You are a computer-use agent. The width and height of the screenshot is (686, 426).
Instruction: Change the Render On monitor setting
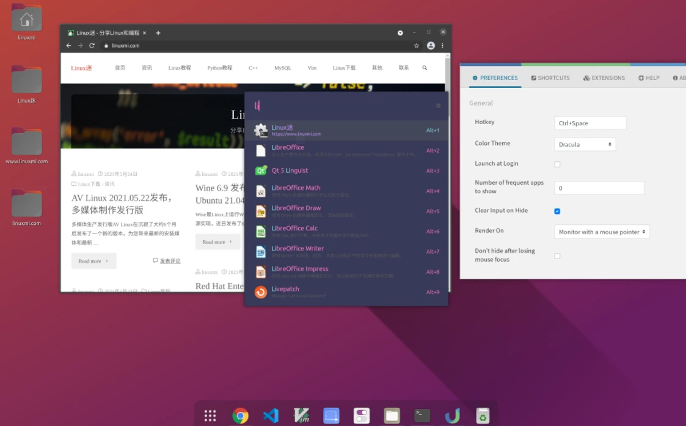point(602,232)
